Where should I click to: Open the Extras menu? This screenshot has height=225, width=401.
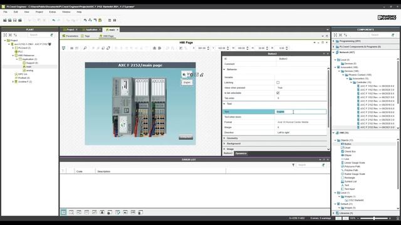pos(53,12)
